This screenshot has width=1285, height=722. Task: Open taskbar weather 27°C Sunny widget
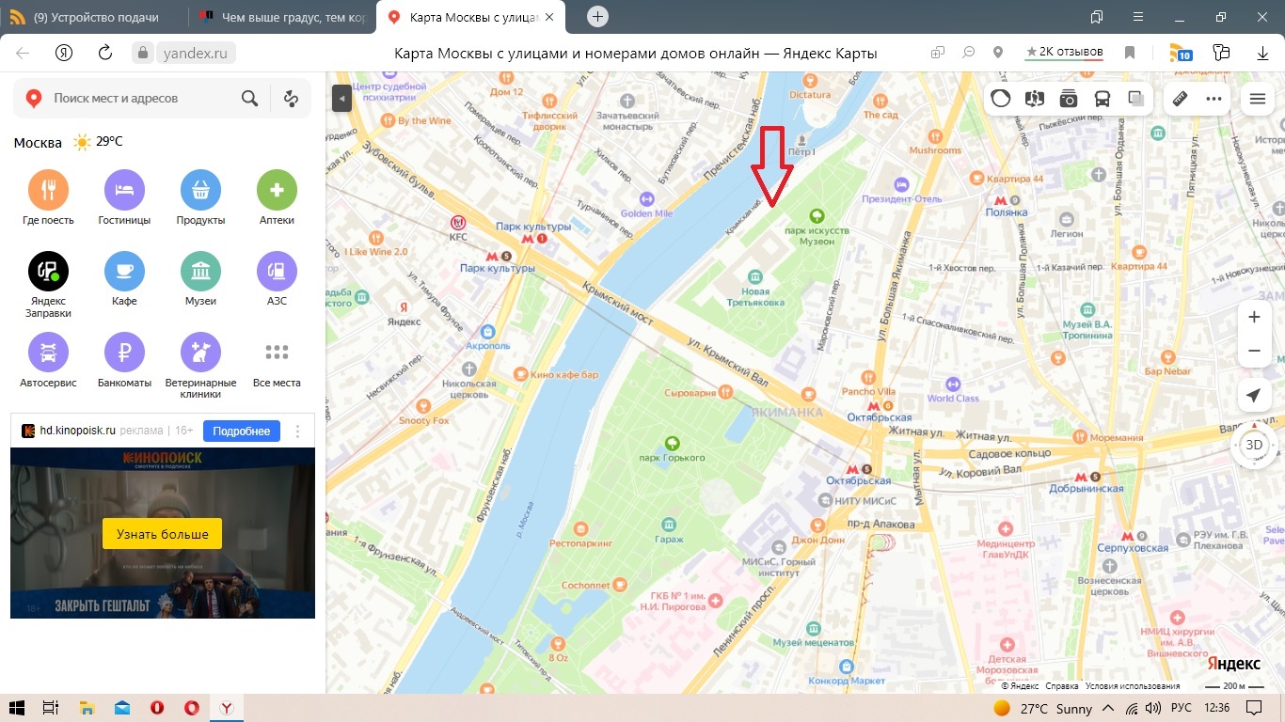tap(1044, 708)
